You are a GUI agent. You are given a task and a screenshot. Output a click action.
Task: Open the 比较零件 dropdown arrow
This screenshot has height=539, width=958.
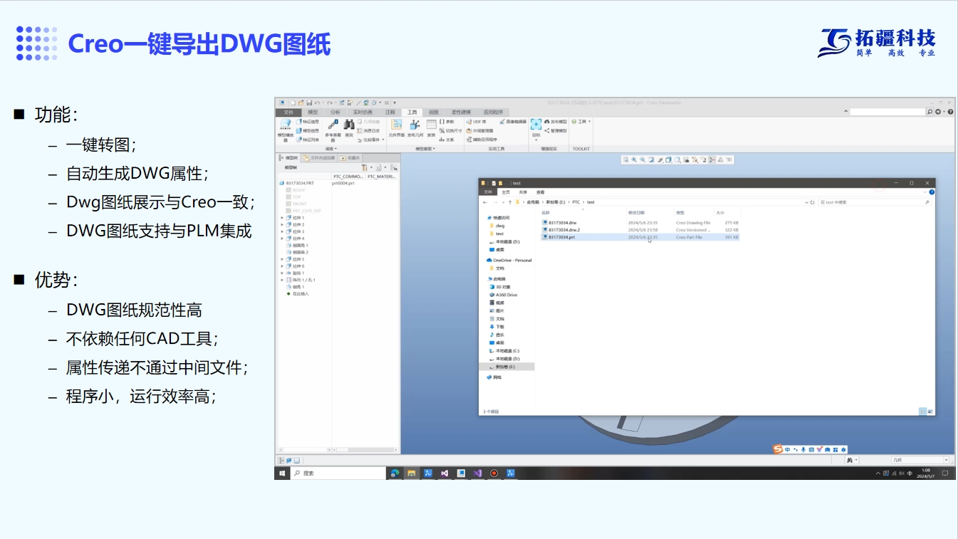(x=382, y=140)
